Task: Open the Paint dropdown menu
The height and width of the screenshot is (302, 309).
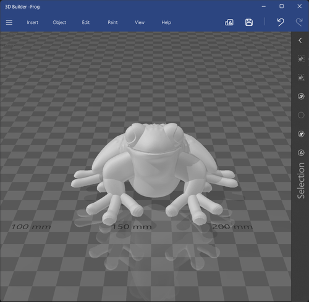Action: pyautogui.click(x=112, y=22)
